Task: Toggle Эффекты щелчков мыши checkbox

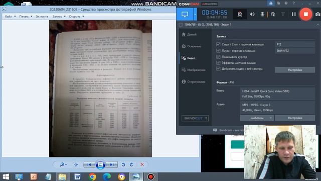Action: (x=218, y=62)
